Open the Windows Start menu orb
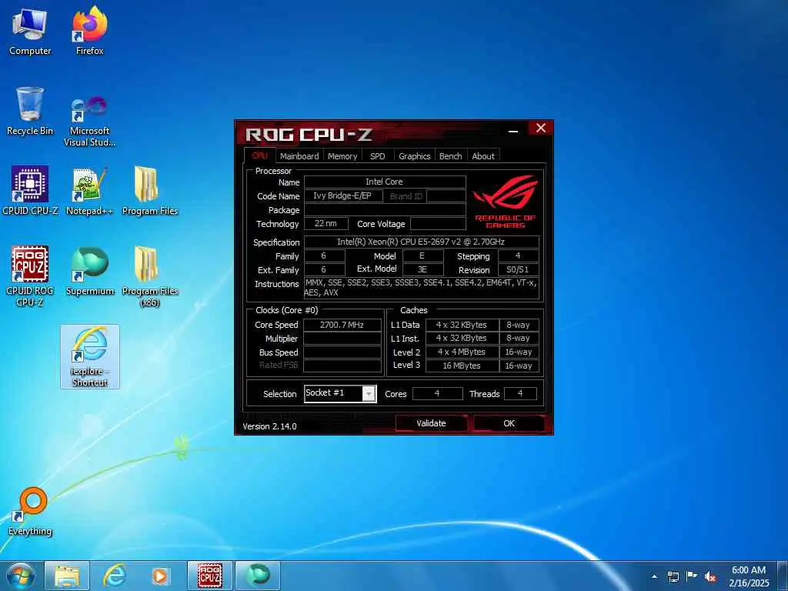Screen dimensions: 788x591 click(x=20, y=576)
